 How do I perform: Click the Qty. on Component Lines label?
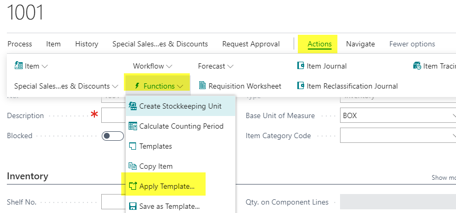pyautogui.click(x=287, y=202)
